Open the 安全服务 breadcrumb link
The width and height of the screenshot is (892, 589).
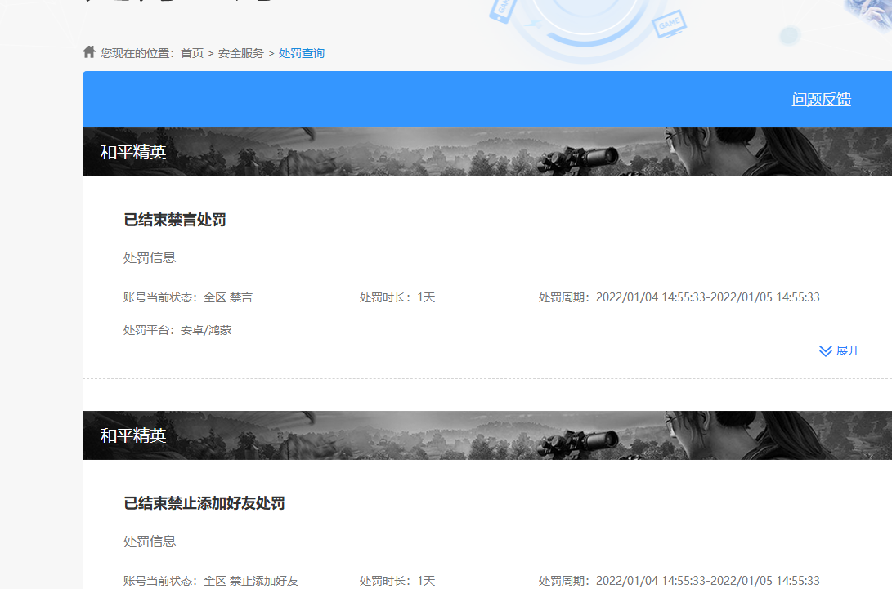[241, 52]
